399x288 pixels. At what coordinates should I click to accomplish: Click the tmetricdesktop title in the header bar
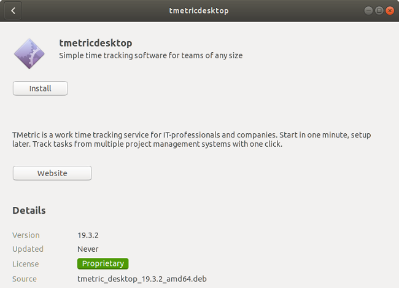(199, 10)
